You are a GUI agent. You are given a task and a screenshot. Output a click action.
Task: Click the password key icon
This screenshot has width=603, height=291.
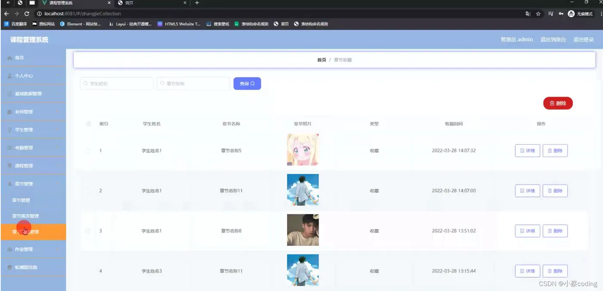[x=561, y=14]
